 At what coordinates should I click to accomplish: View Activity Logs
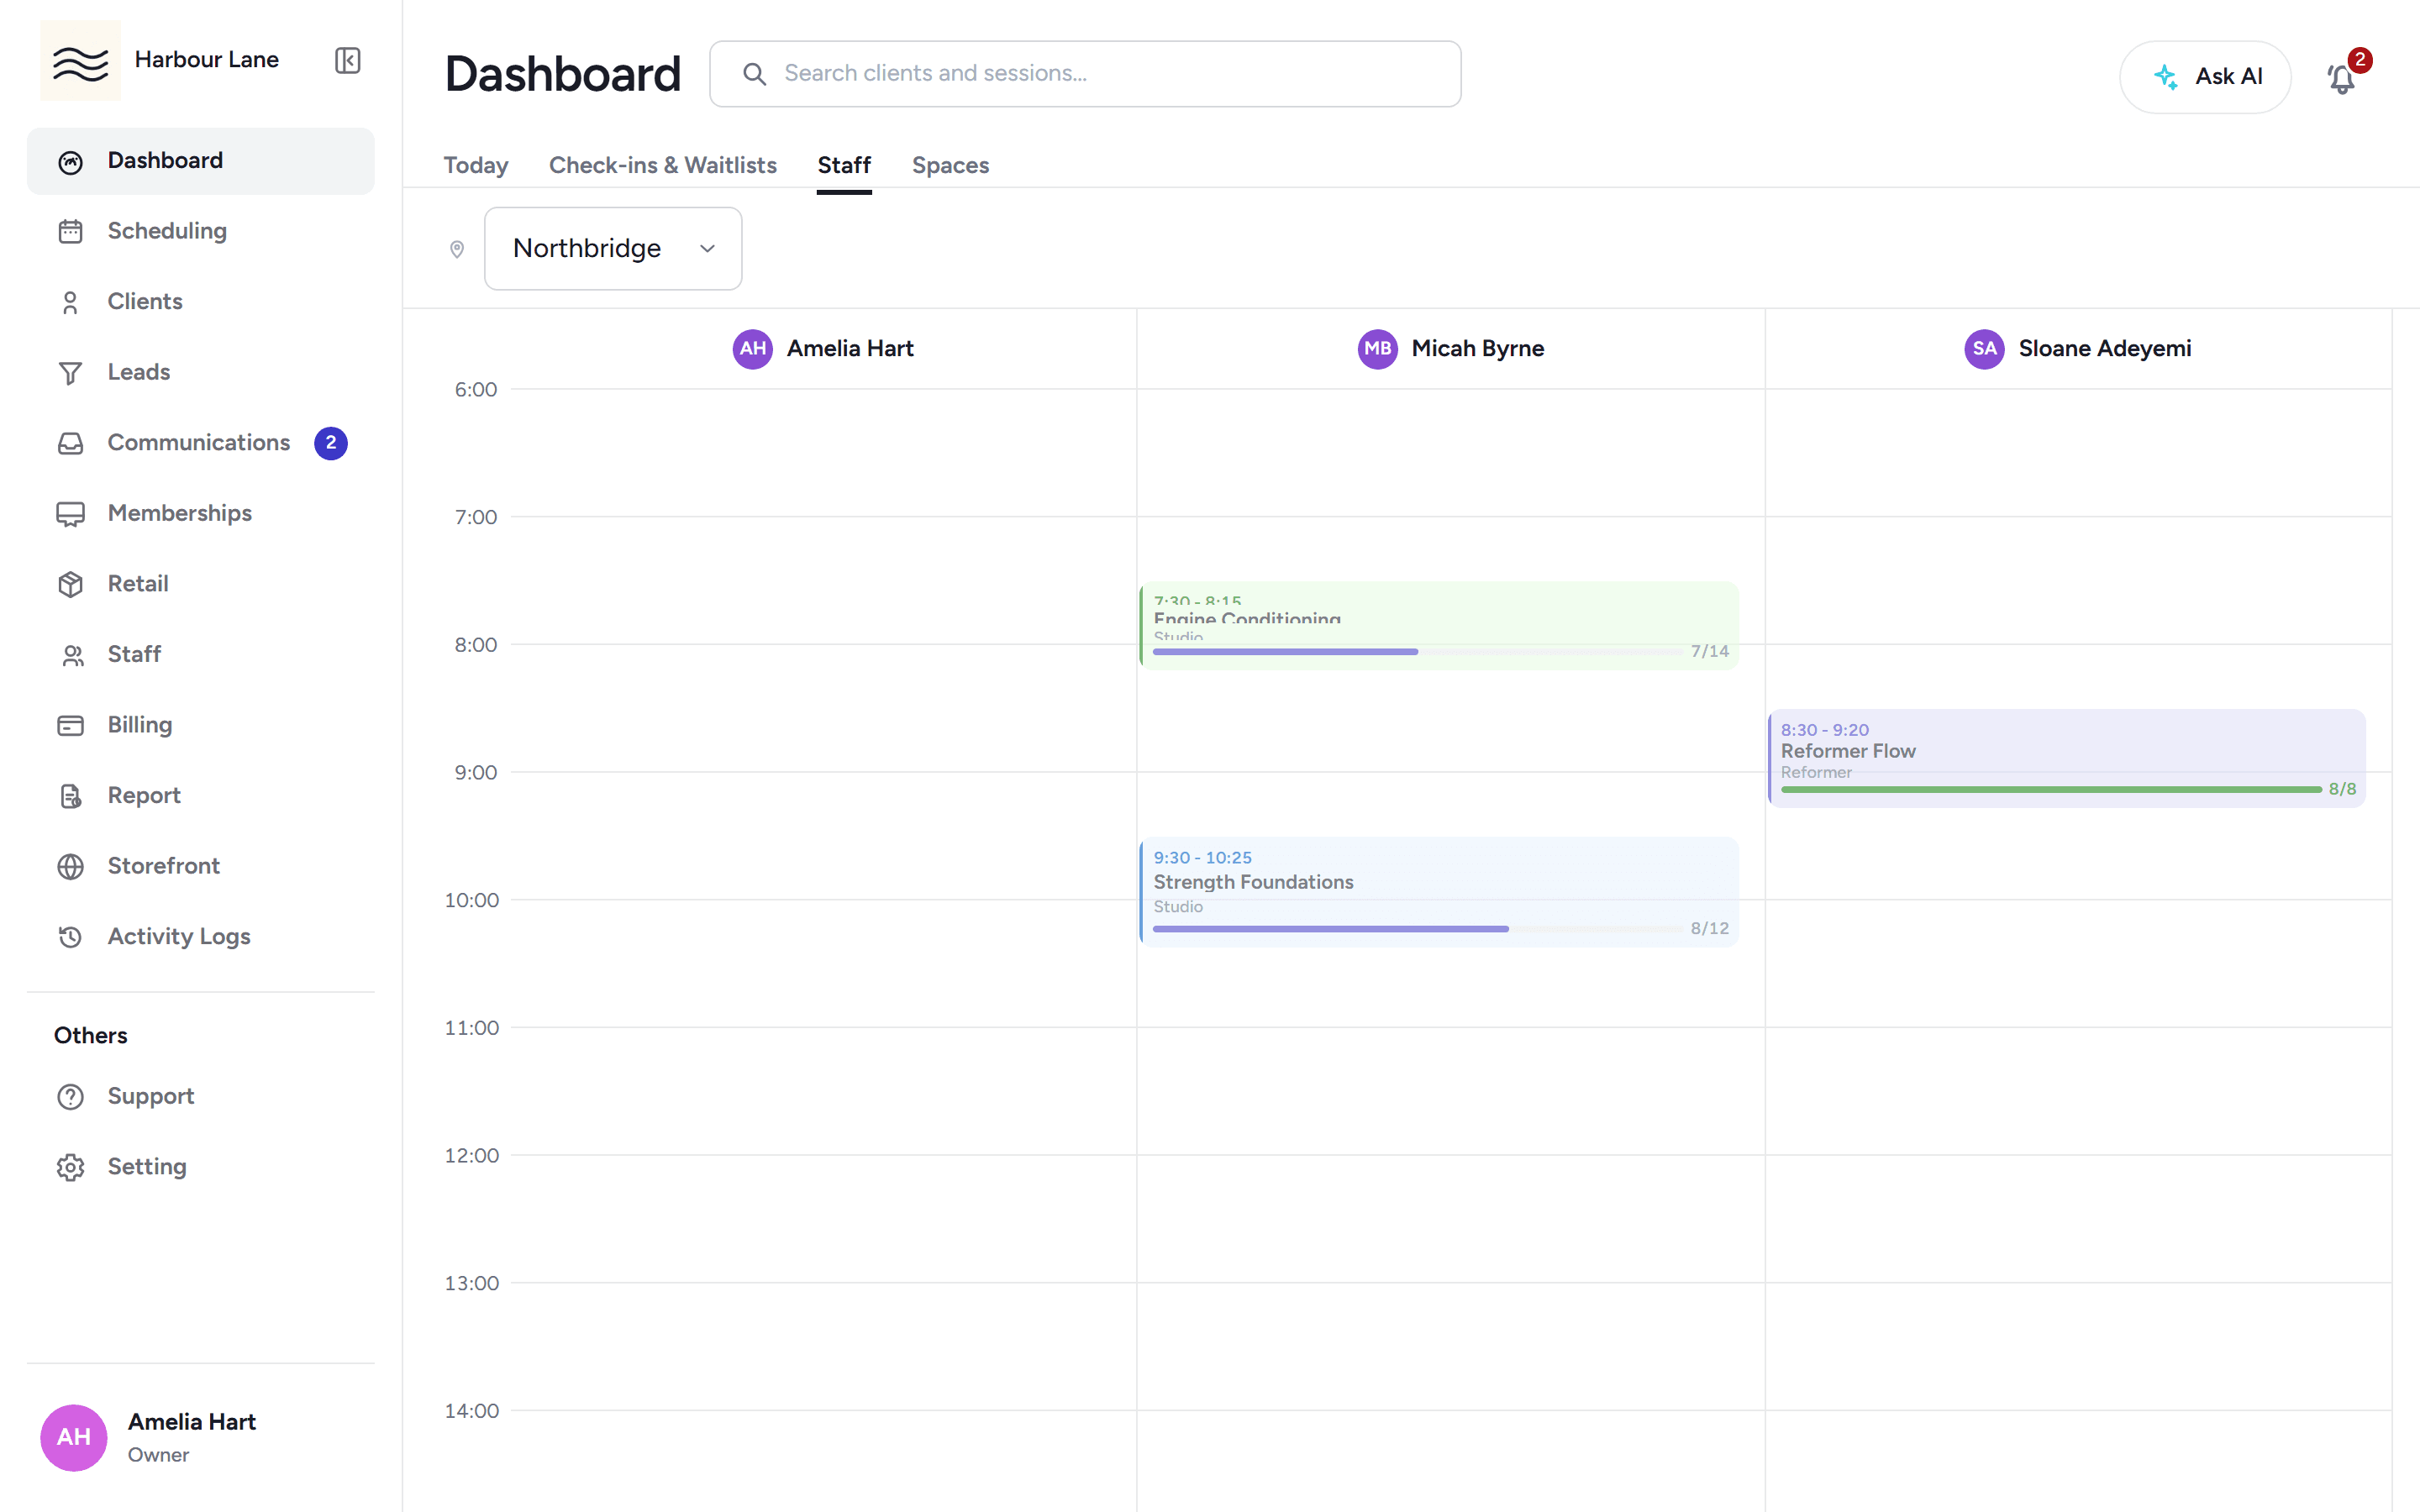point(200,937)
